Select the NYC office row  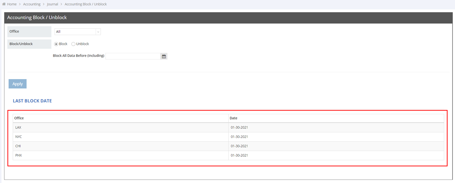click(x=18, y=137)
